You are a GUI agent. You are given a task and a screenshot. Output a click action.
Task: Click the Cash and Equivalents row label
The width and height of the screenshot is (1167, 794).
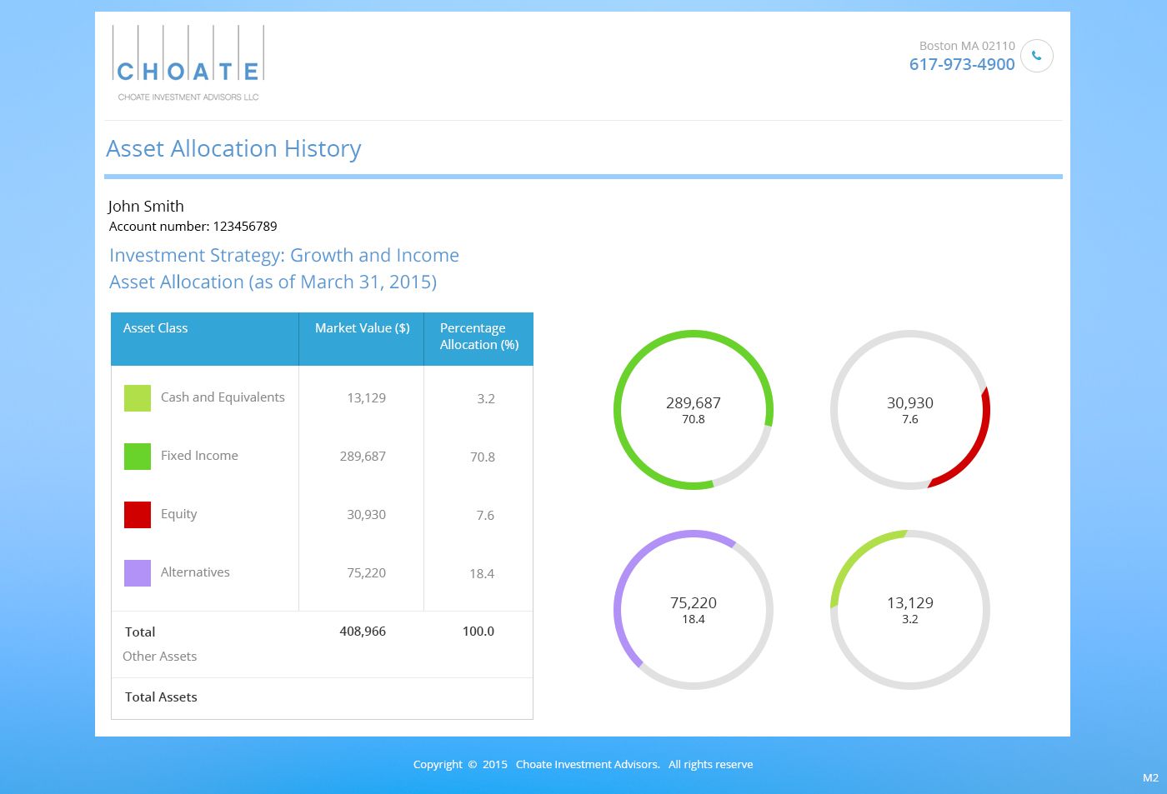[x=223, y=397]
